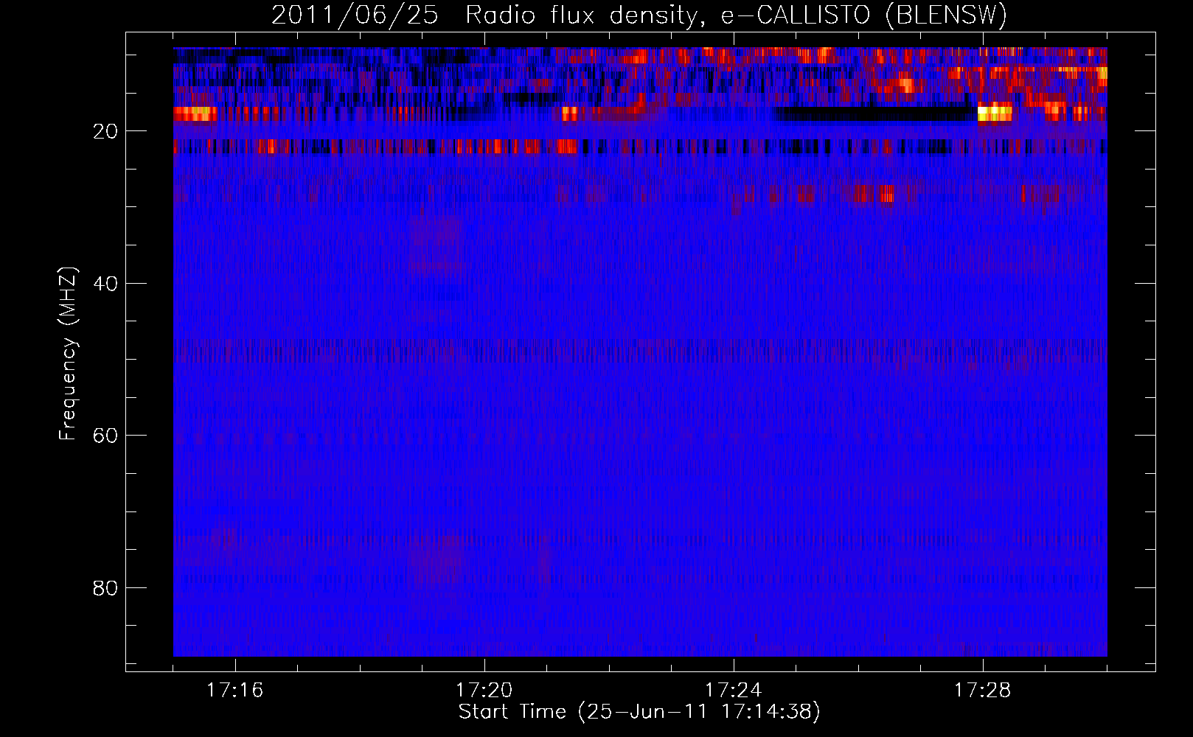
Task: Click the 60 MHz frequency tick label
Action: [x=106, y=436]
